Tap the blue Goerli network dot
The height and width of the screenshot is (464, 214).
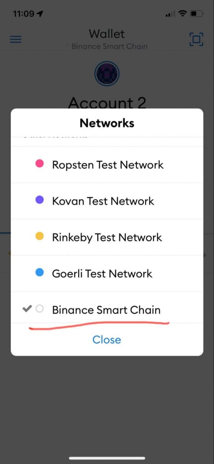(40, 272)
